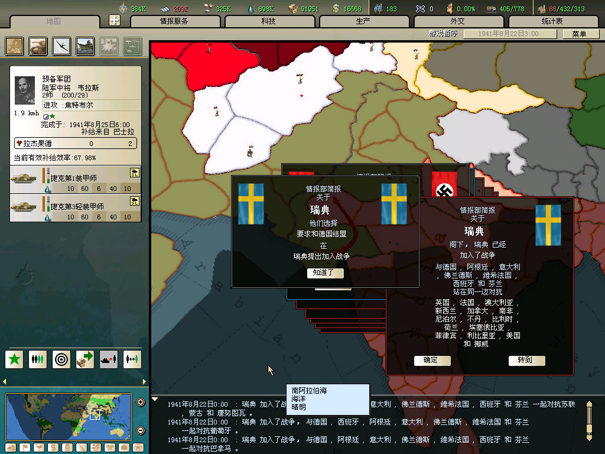Image resolution: width=605 pixels, height=454 pixels.
Task: Click the reorganize divisions (four figures) button
Action: click(x=38, y=359)
